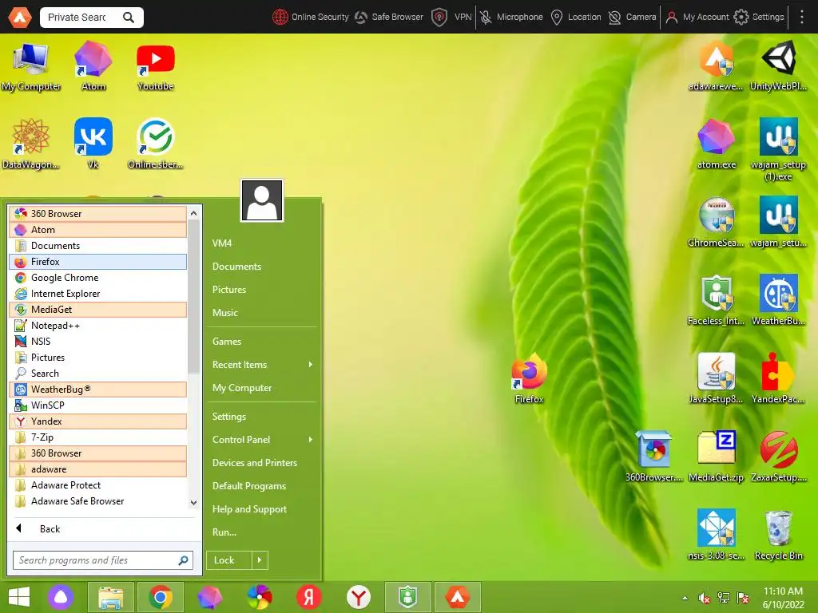Toggle the Microphone protection
Image resolution: width=818 pixels, height=613 pixels.
[511, 18]
